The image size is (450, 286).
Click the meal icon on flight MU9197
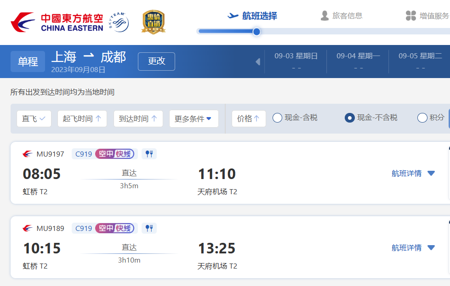(149, 154)
